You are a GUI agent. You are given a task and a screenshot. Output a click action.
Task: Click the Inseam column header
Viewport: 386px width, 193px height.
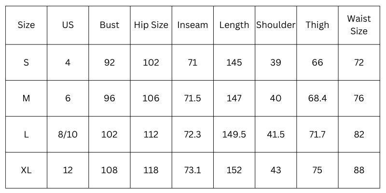pyautogui.click(x=193, y=25)
